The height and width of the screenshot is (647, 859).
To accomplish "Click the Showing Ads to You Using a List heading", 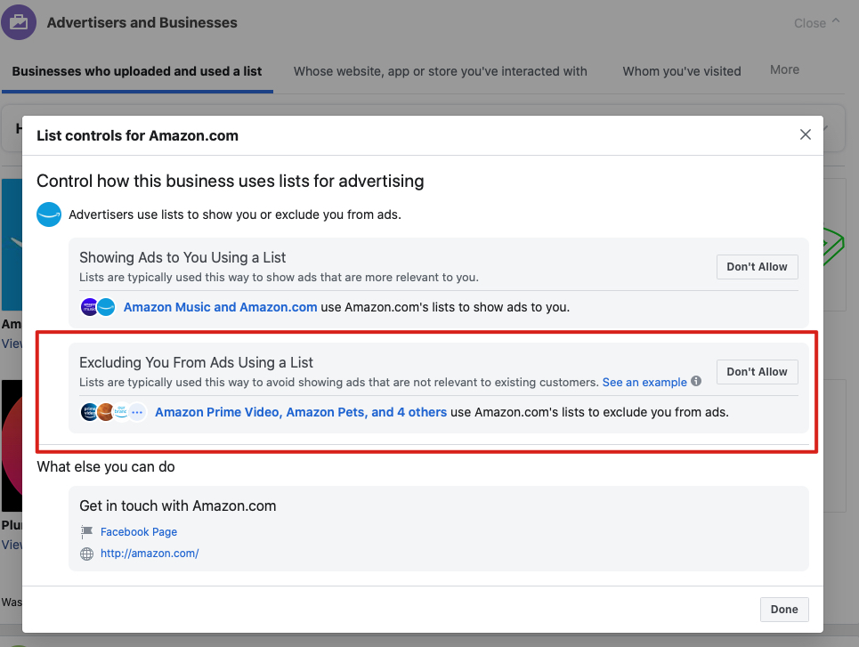I will click(x=182, y=257).
